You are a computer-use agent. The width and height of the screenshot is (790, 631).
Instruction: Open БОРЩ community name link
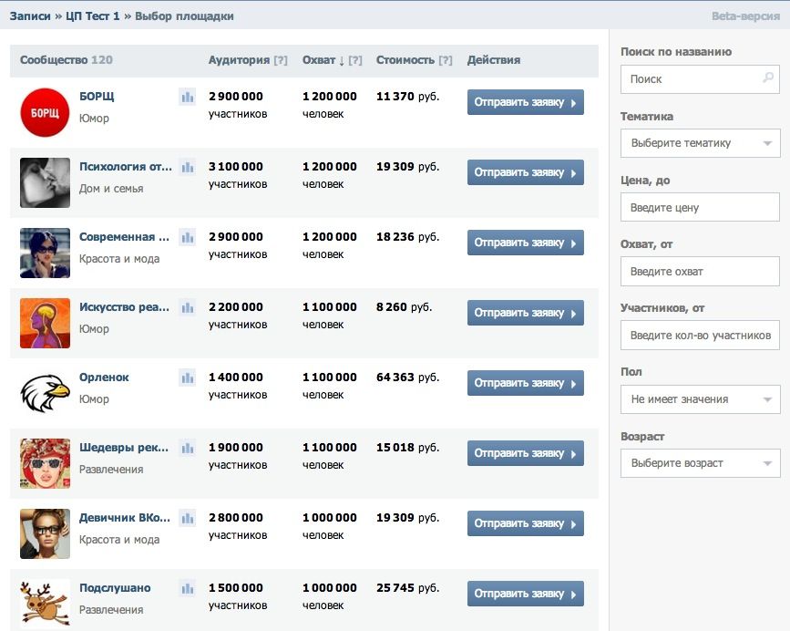click(x=97, y=97)
